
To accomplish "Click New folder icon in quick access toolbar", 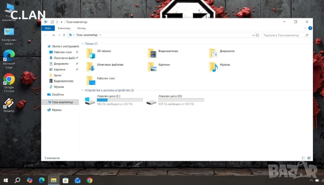I will pyautogui.click(x=57, y=22).
